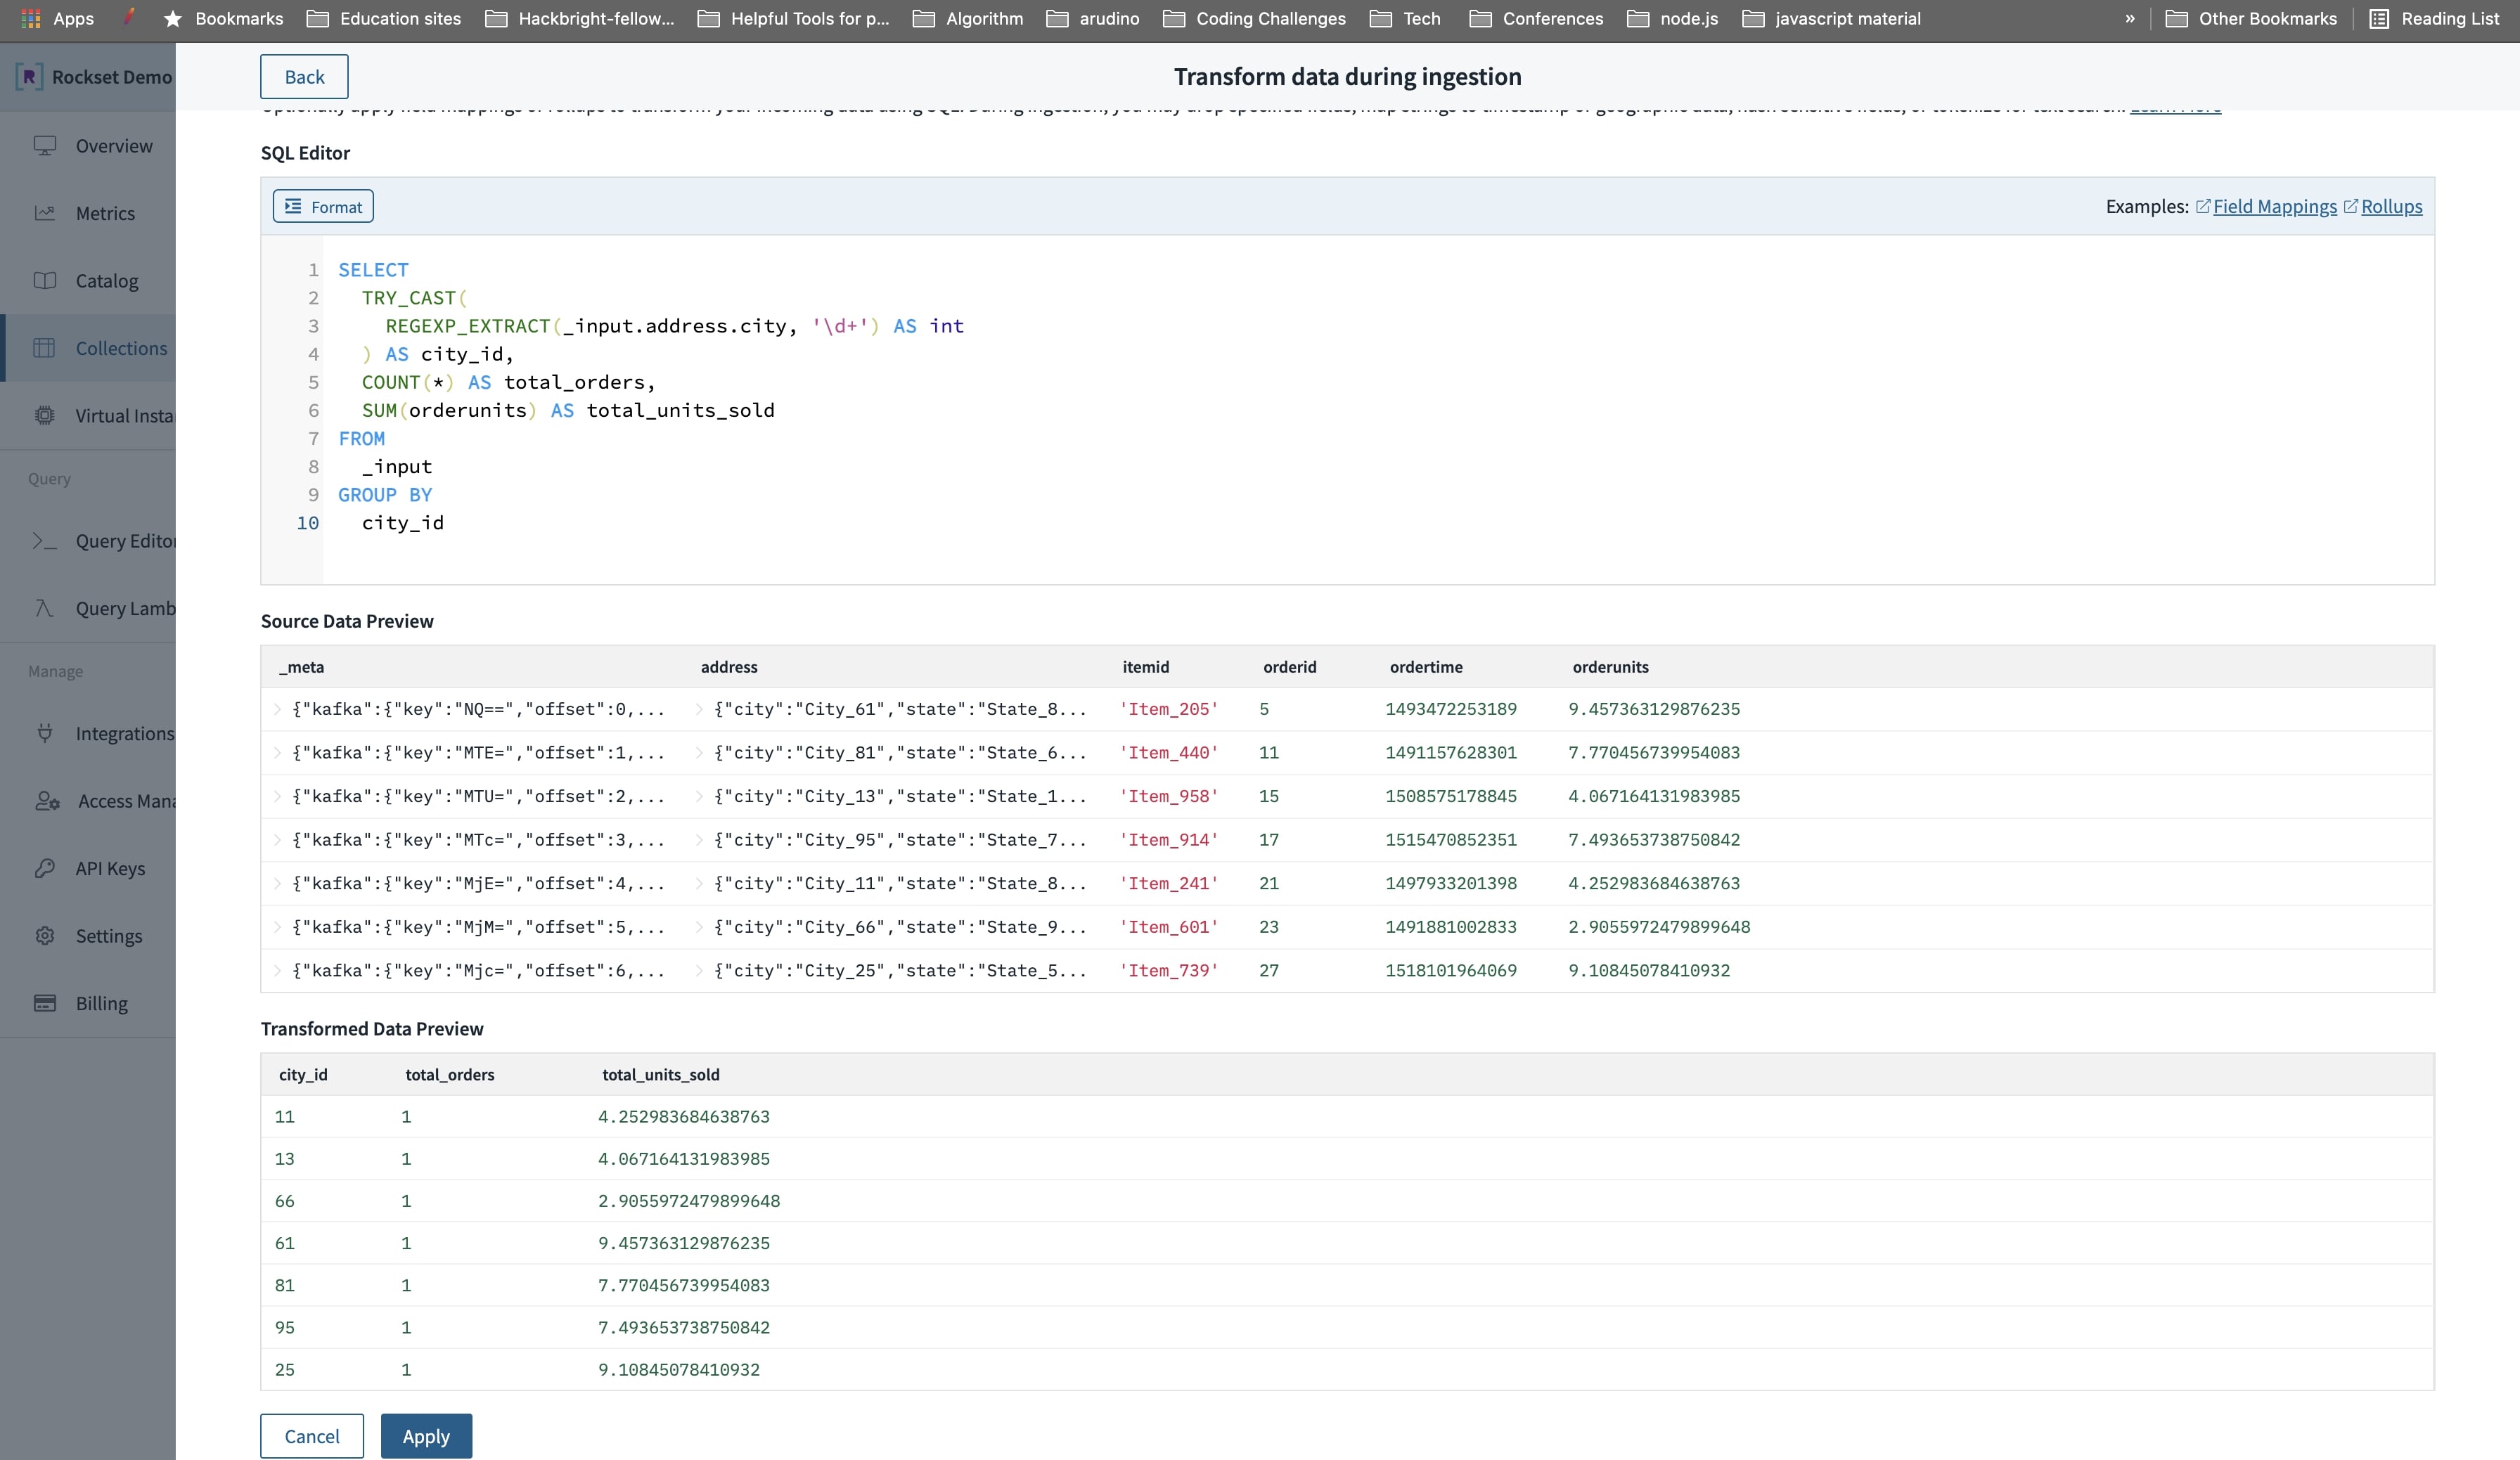Click the Overview monitor icon in sidebar

[x=45, y=146]
